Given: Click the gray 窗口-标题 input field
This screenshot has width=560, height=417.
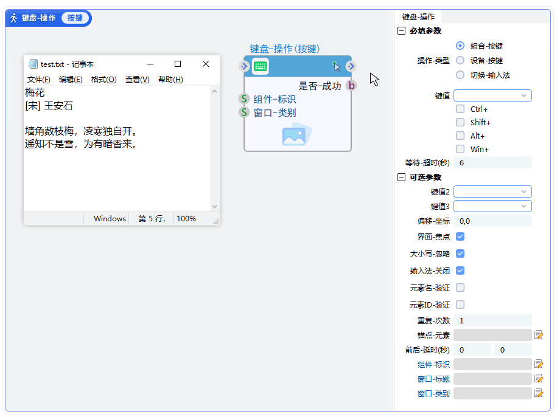Looking at the screenshot, I should 492,379.
